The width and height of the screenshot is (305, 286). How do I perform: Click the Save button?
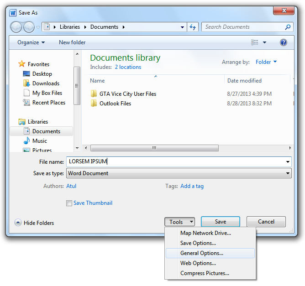click(221, 222)
